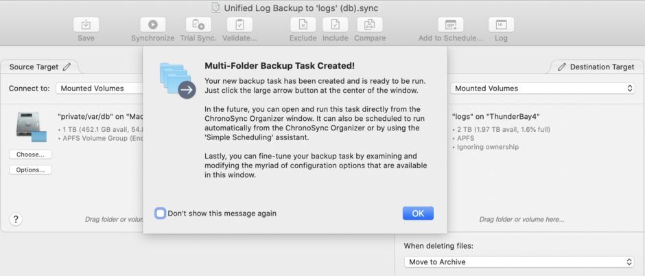Click the "private/var/db" source path text
645x276 pixels.
point(100,117)
